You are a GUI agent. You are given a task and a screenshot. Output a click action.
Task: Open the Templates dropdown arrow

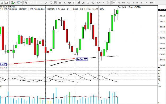[x=21, y=3]
